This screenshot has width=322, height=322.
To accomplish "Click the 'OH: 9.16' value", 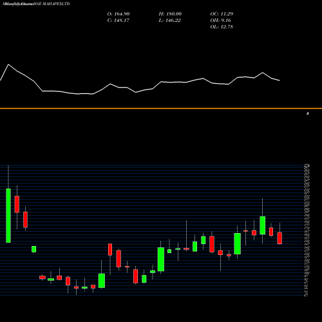I will pos(220,21).
